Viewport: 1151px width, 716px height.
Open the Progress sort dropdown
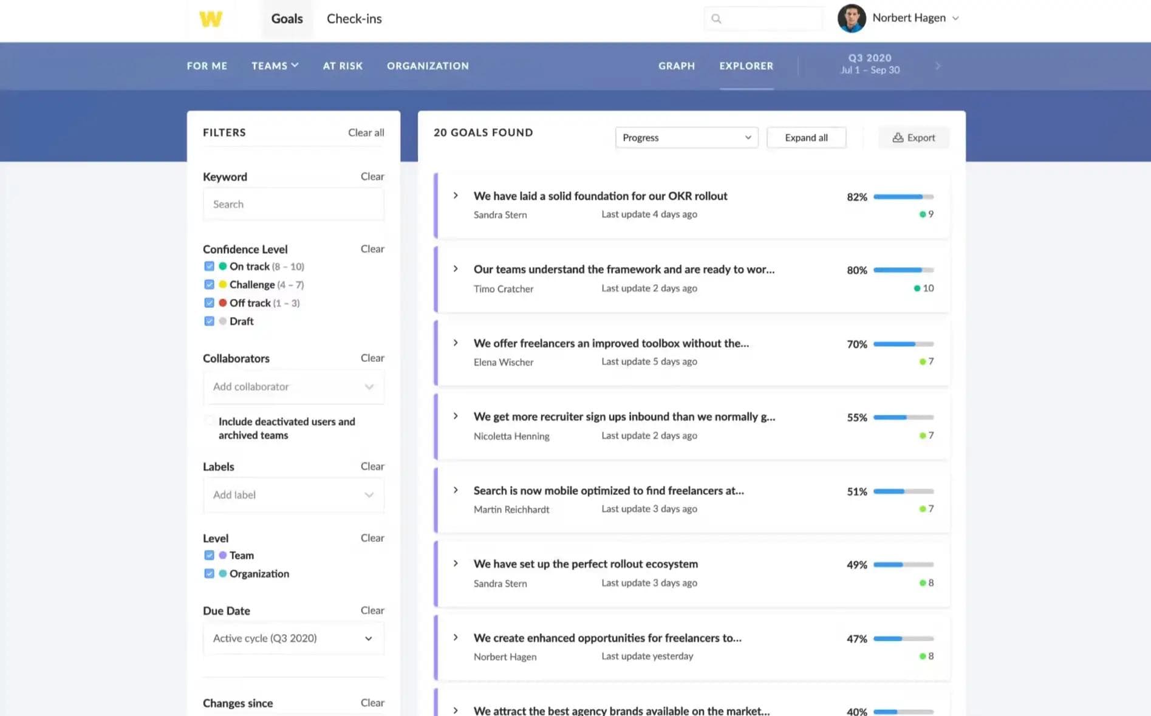click(x=686, y=137)
